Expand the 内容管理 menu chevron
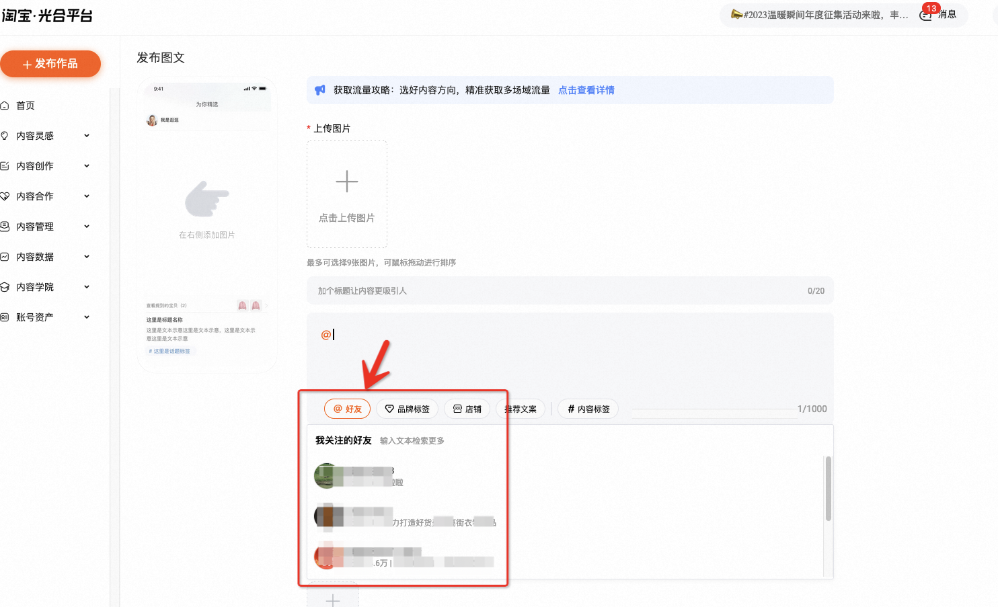The width and height of the screenshot is (998, 607). coord(87,227)
